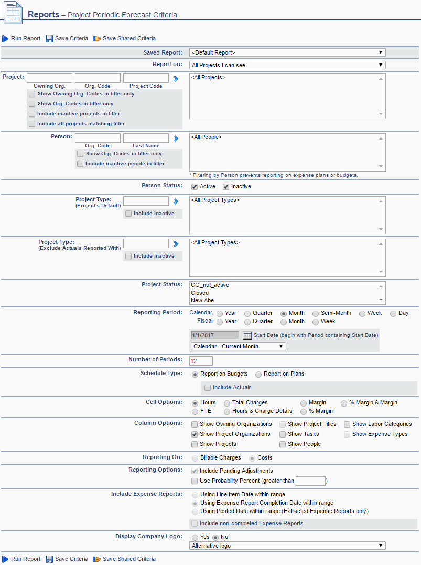Enable Show Owning Org. Codes in filter only

(x=32, y=94)
